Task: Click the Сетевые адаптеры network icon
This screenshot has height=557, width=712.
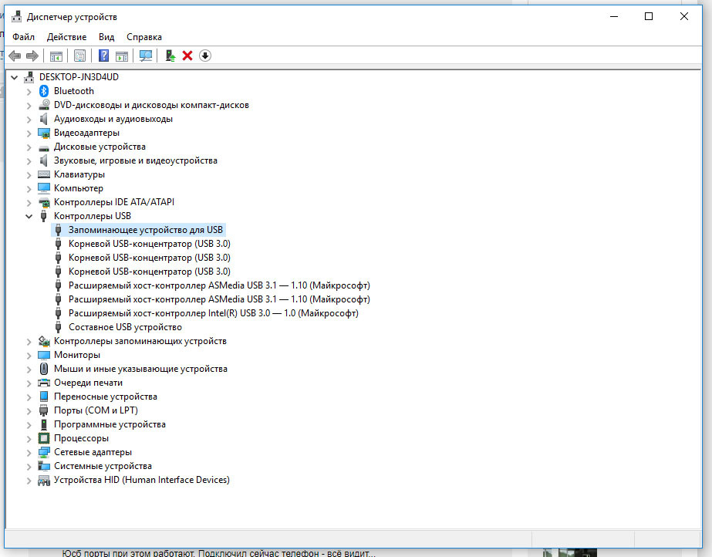Action: (x=44, y=452)
